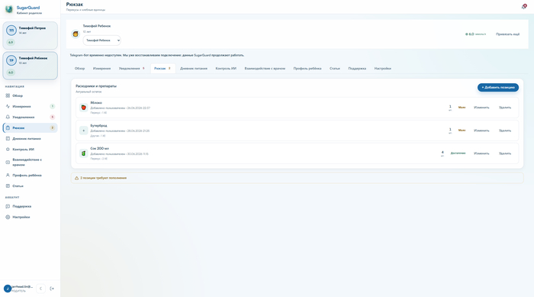The height and width of the screenshot is (297, 534).
Task: Click the Расходники и препараты heading
Action: [96, 86]
